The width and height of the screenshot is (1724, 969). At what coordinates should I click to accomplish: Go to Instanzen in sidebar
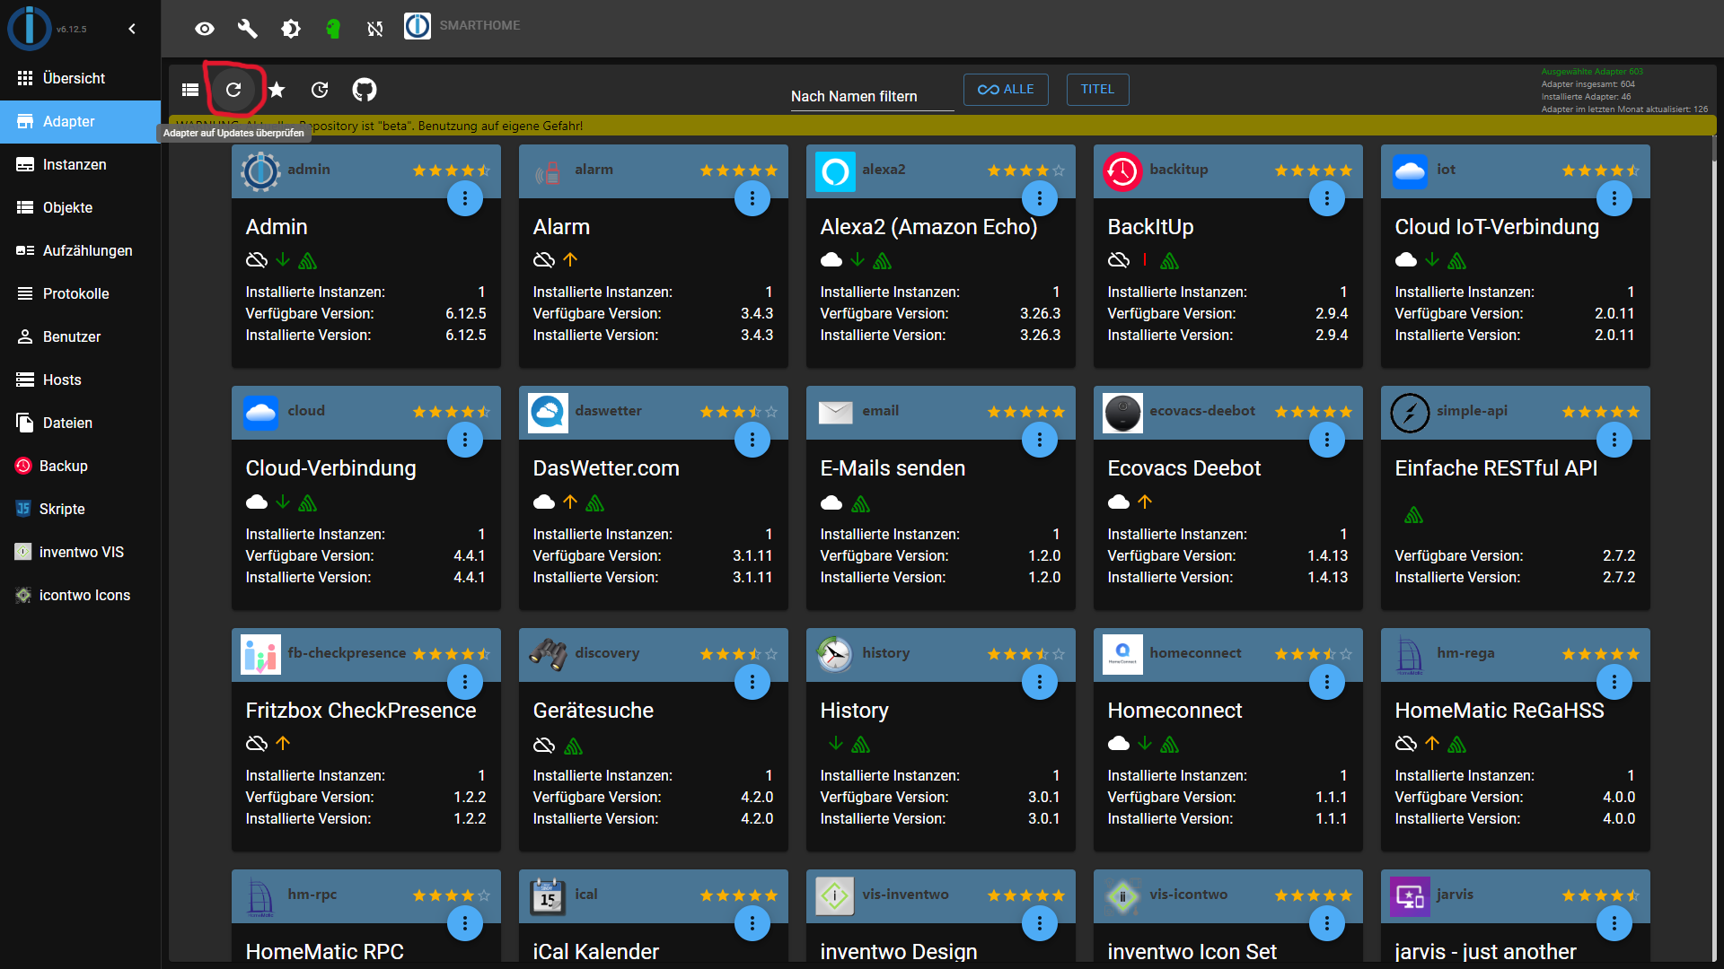point(81,164)
